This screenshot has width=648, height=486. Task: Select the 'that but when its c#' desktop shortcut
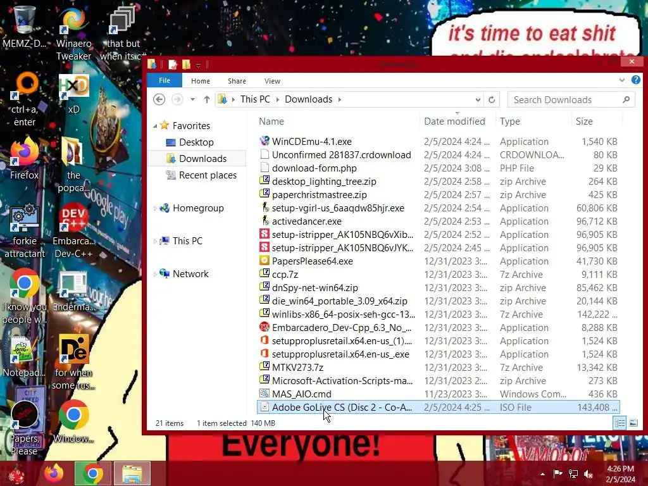tap(123, 34)
